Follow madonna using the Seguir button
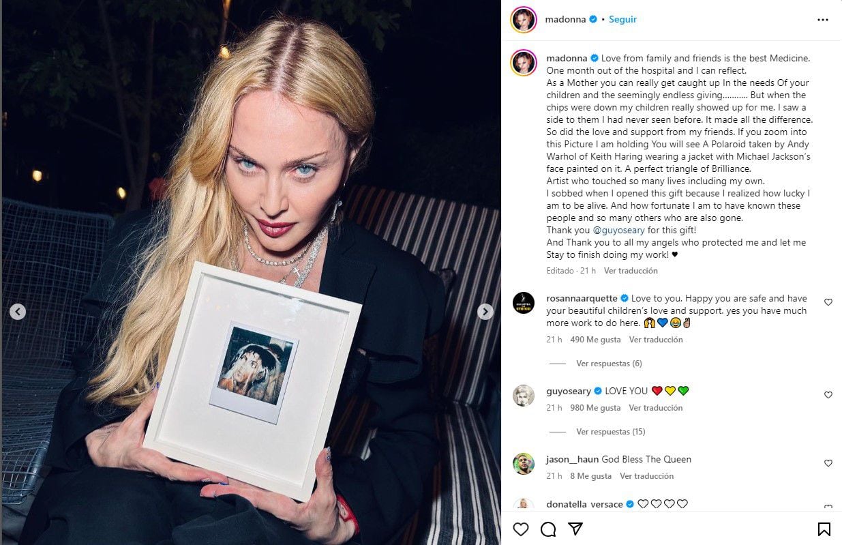The width and height of the screenshot is (842, 545). [x=622, y=20]
